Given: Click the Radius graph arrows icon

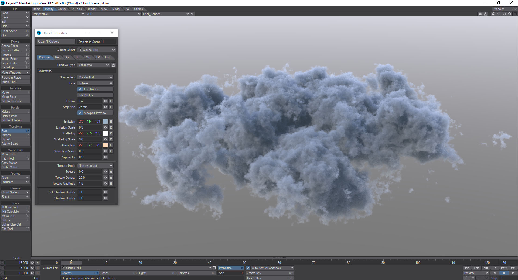Looking at the screenshot, I should (105, 101).
